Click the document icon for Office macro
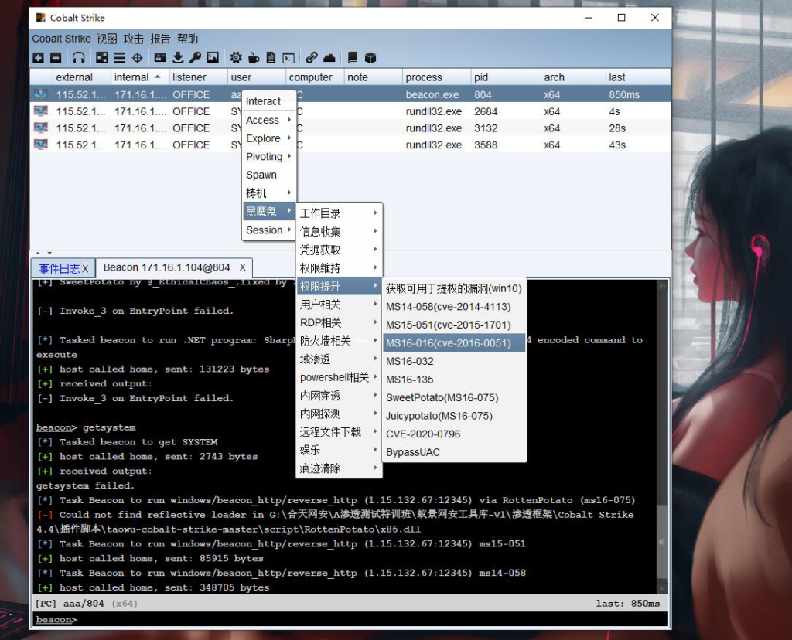The width and height of the screenshot is (792, 640). point(271,57)
